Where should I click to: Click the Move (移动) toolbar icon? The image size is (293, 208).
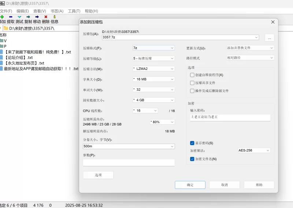37,17
